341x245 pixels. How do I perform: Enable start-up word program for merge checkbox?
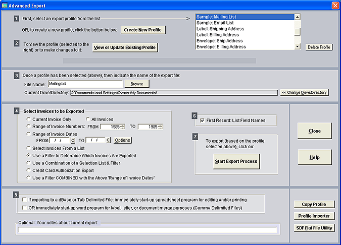click(24, 207)
